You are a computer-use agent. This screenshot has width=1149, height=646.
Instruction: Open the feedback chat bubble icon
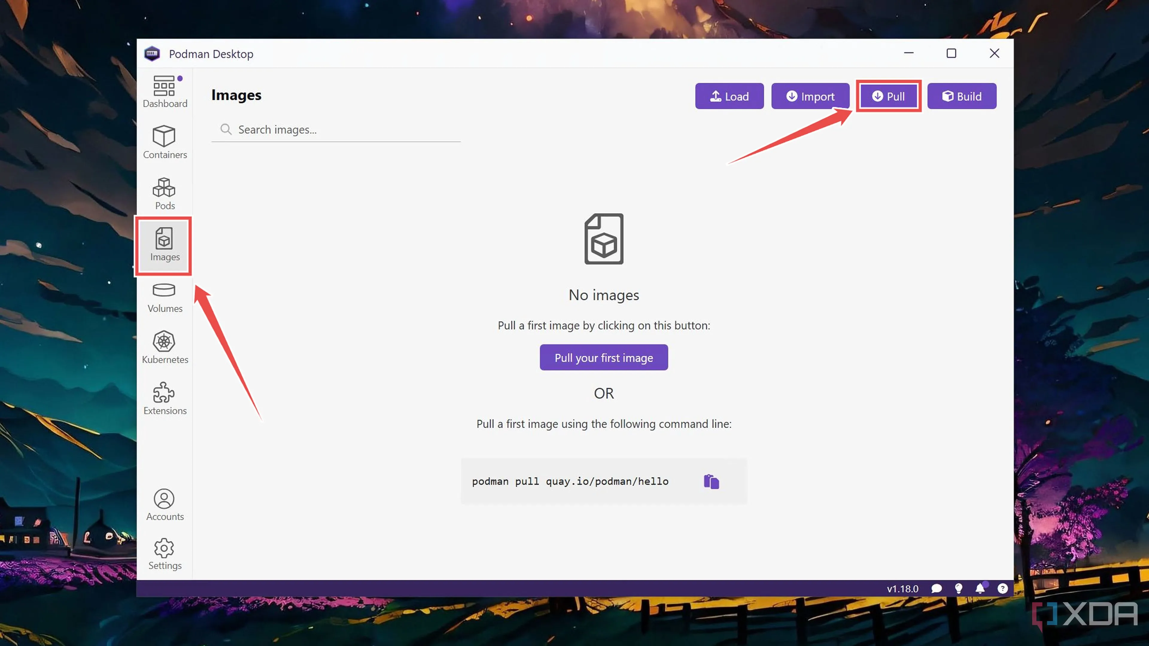coord(936,589)
